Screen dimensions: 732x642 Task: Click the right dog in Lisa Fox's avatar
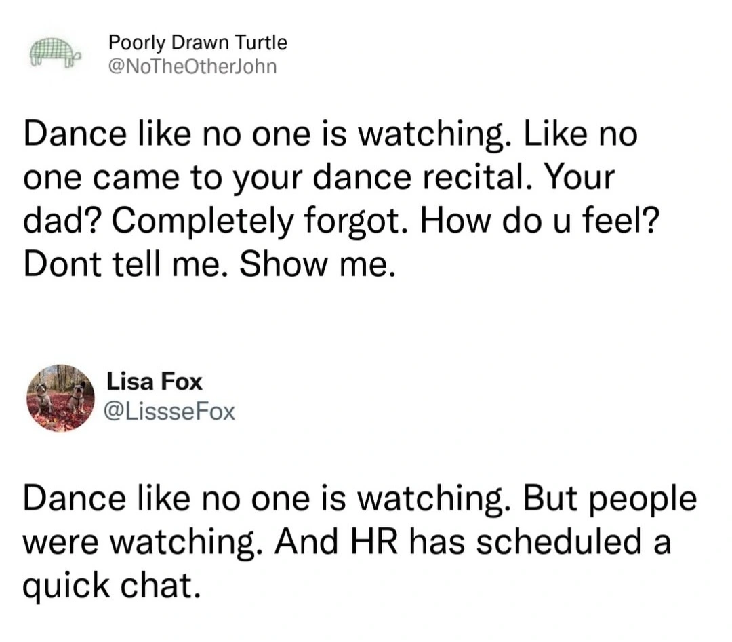click(77, 396)
